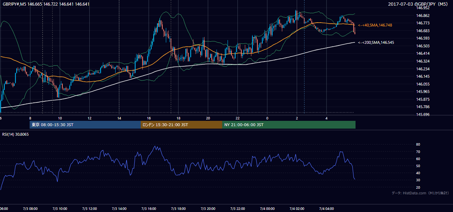Click price axis value 146.683
Screen dimensions: 453x212
[423, 31]
